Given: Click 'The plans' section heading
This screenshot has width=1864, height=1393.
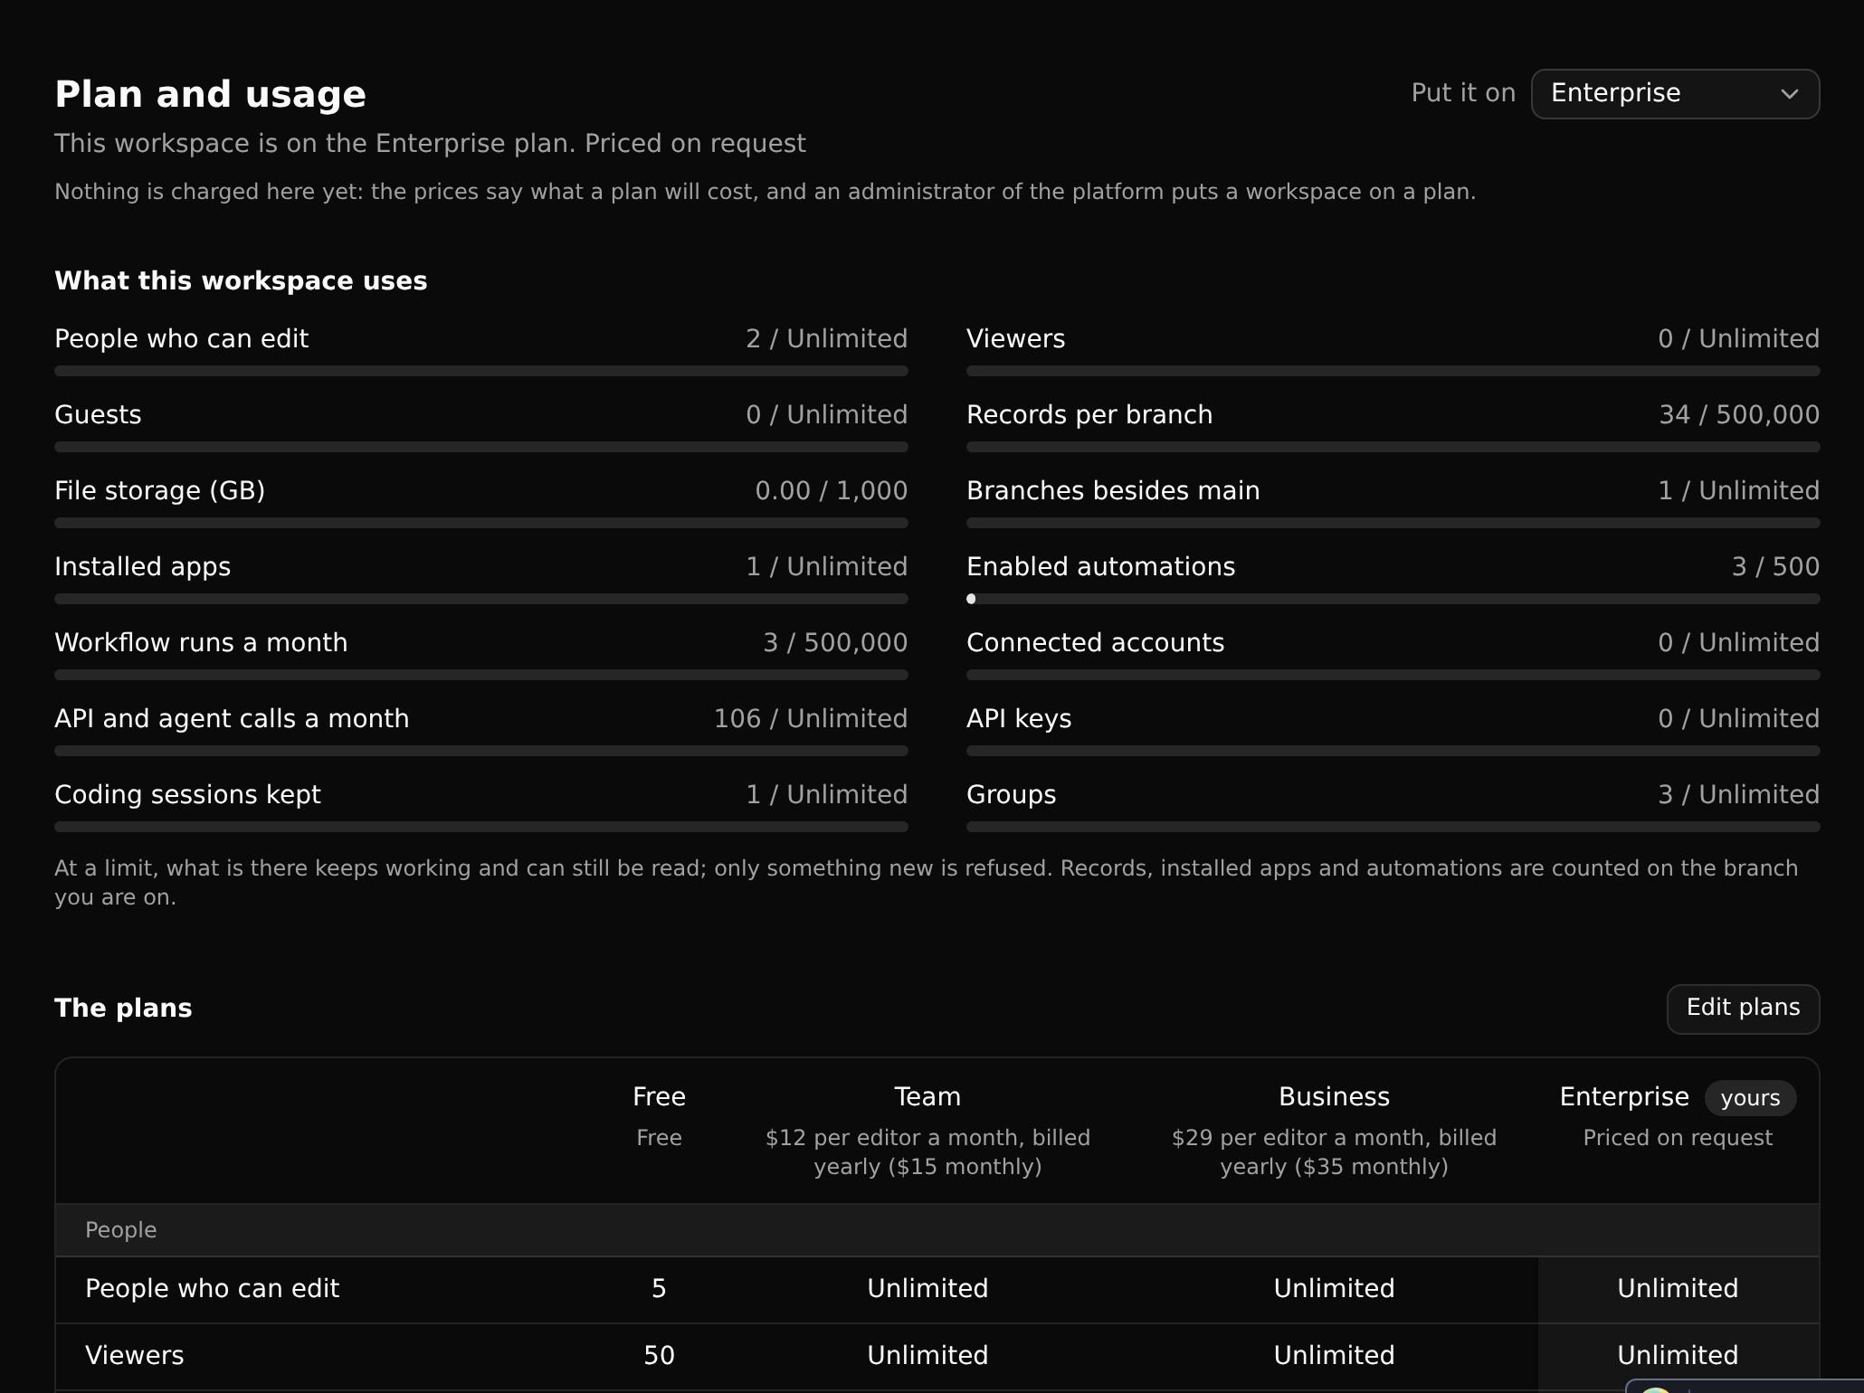Looking at the screenshot, I should click(123, 1008).
